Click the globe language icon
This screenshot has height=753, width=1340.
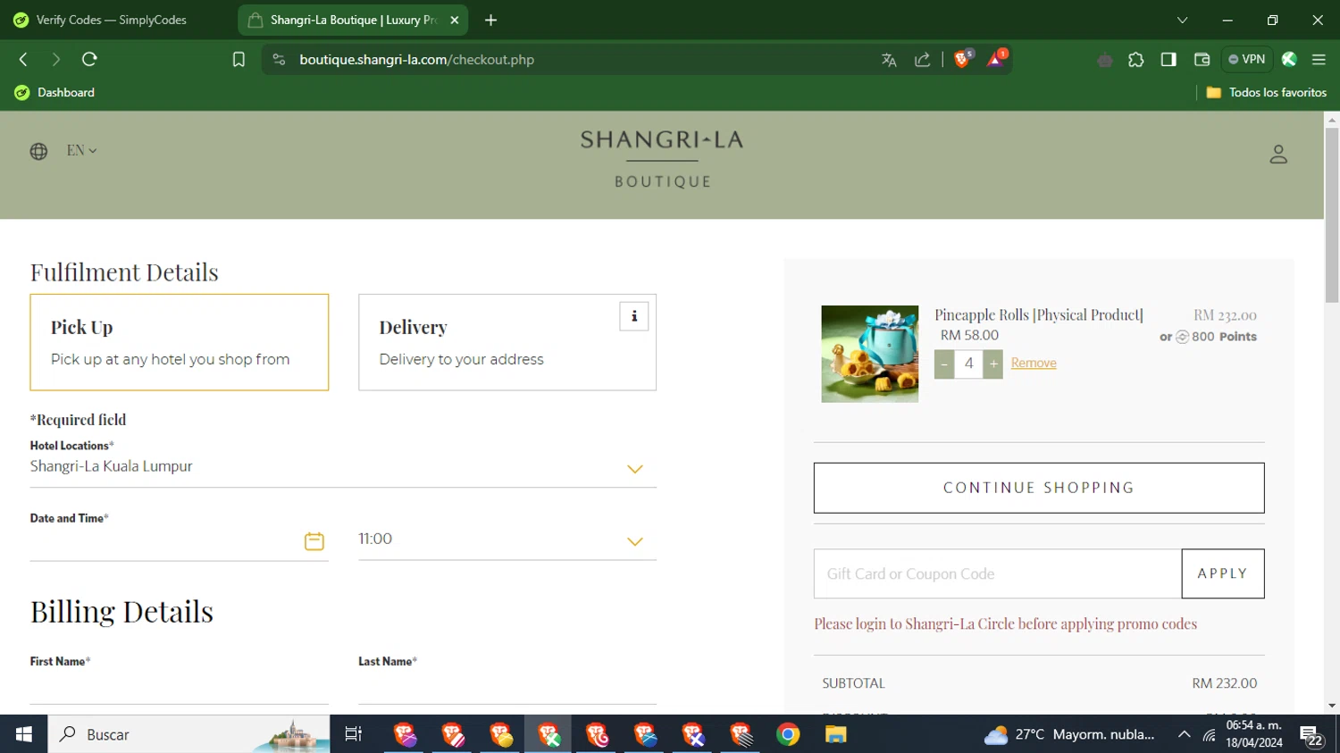tap(38, 151)
